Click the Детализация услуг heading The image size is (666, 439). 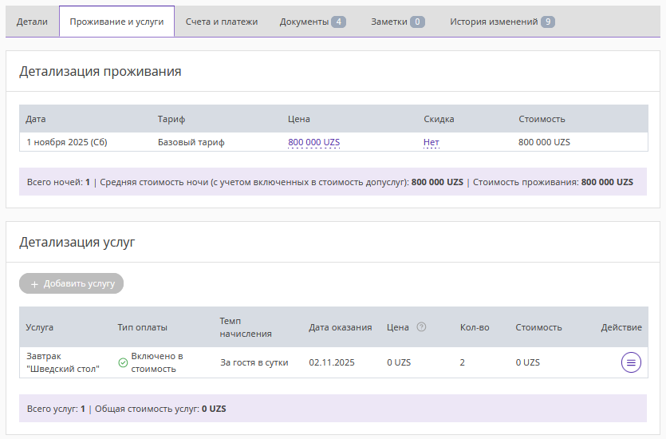(77, 242)
